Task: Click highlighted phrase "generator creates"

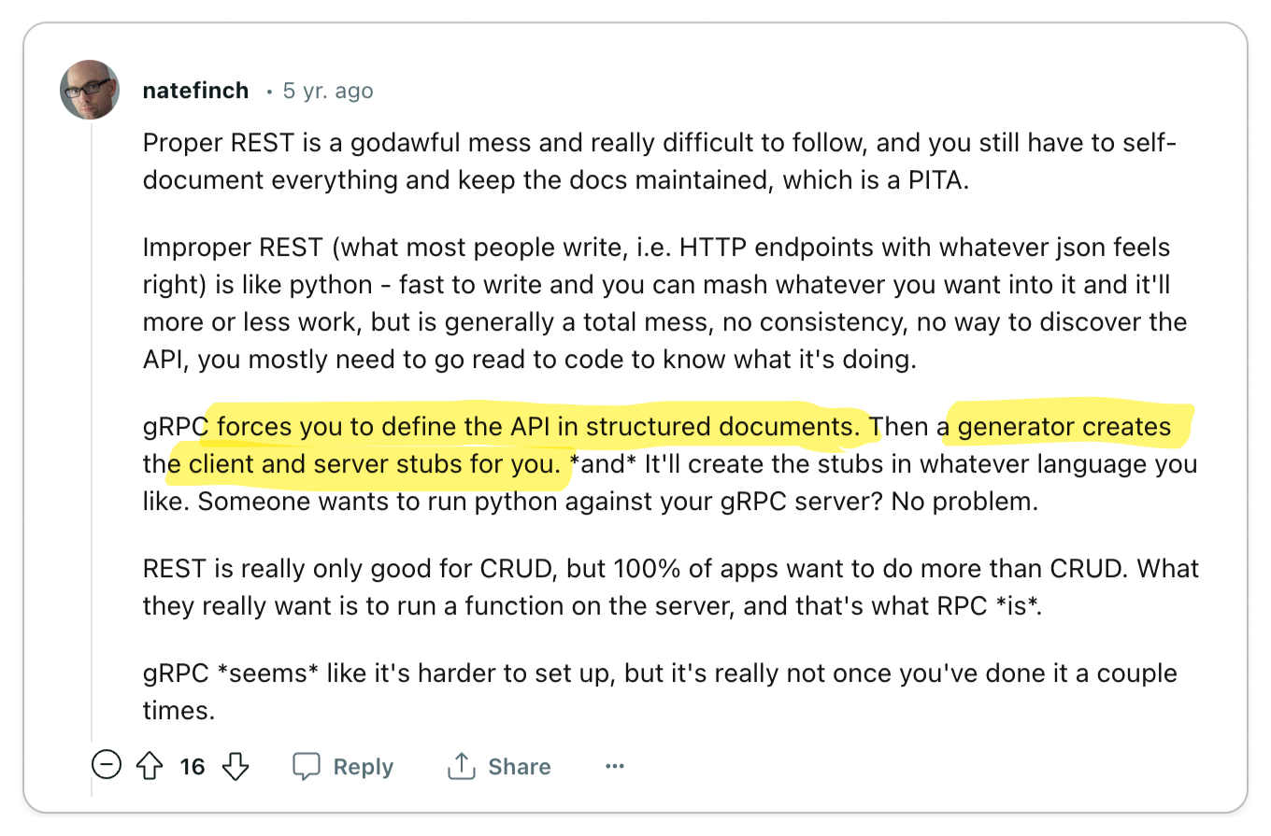Action: coord(1064,427)
